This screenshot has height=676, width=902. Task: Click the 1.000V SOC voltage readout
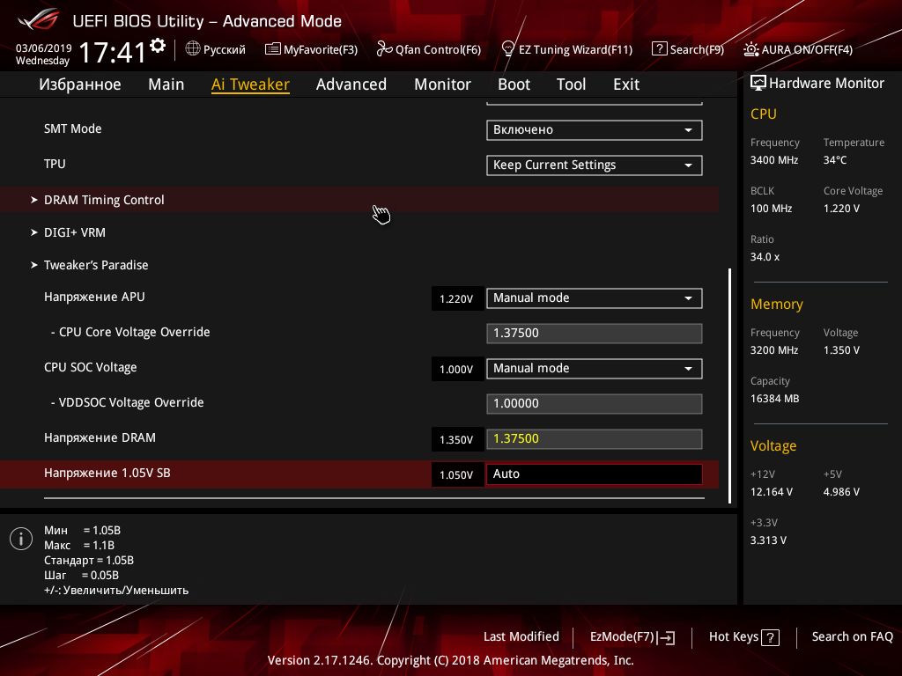(x=457, y=369)
